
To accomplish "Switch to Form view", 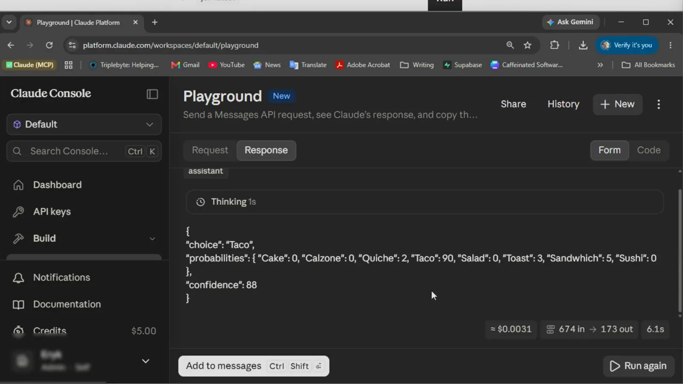I will click(x=610, y=150).
